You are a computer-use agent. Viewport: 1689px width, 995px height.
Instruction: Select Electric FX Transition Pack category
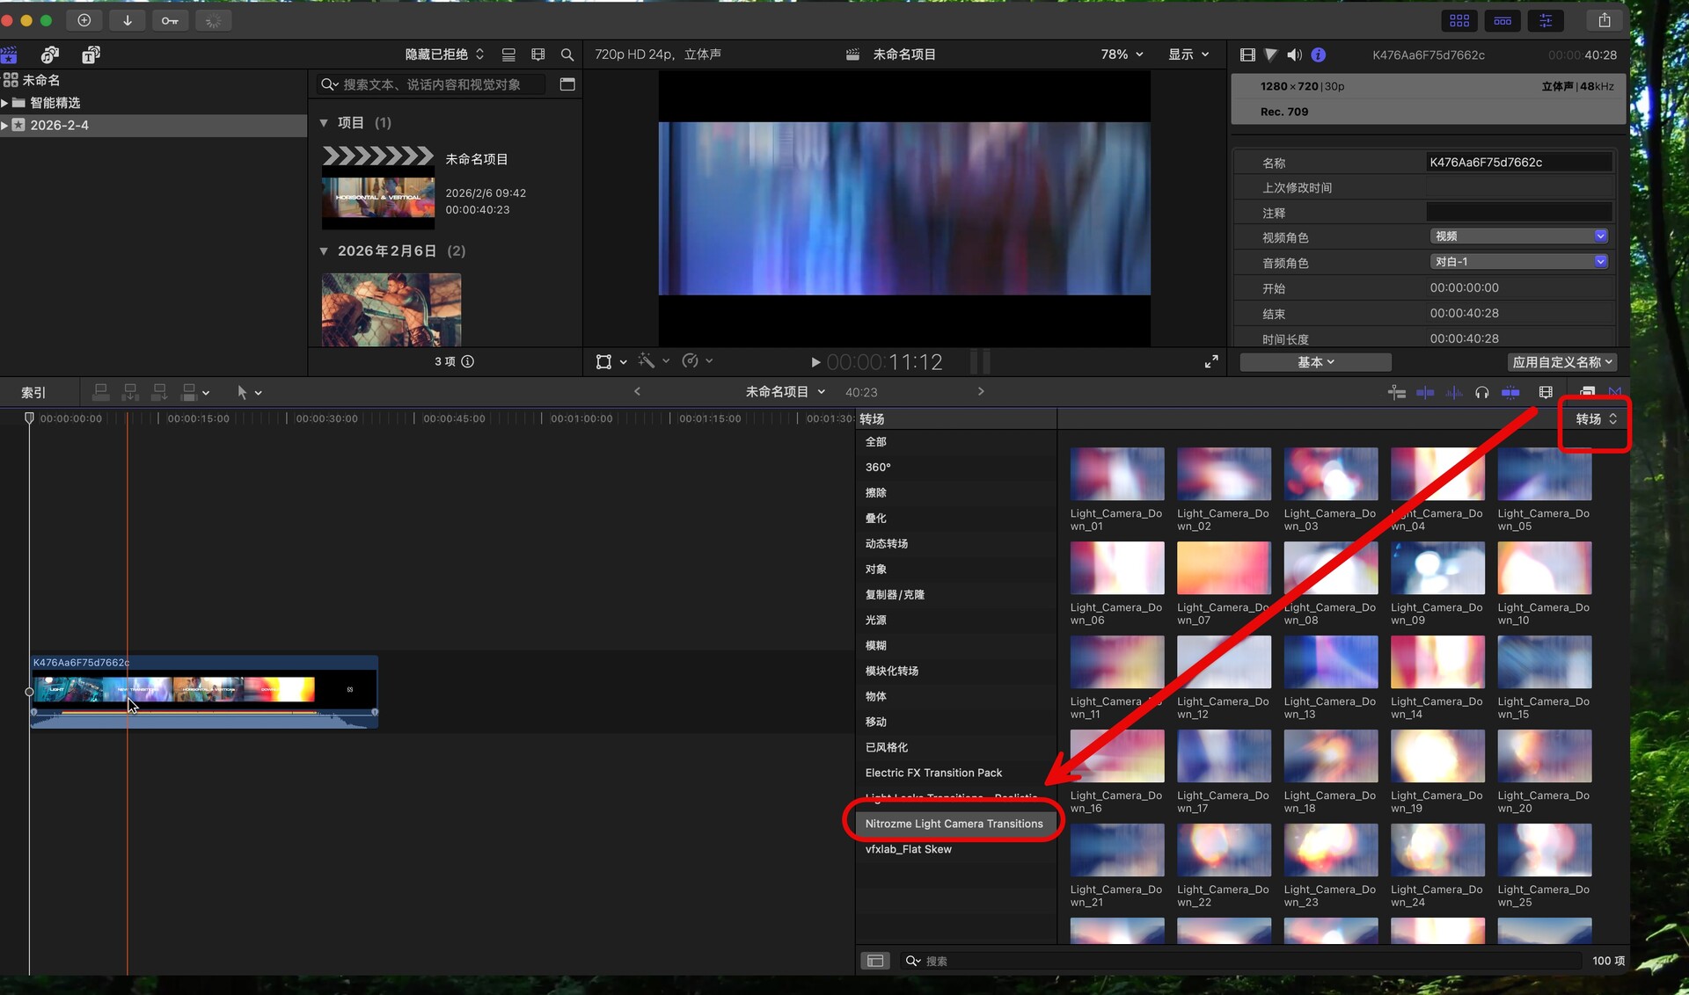tap(933, 773)
